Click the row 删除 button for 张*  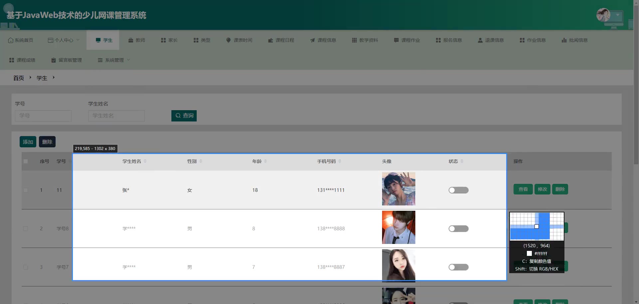560,189
